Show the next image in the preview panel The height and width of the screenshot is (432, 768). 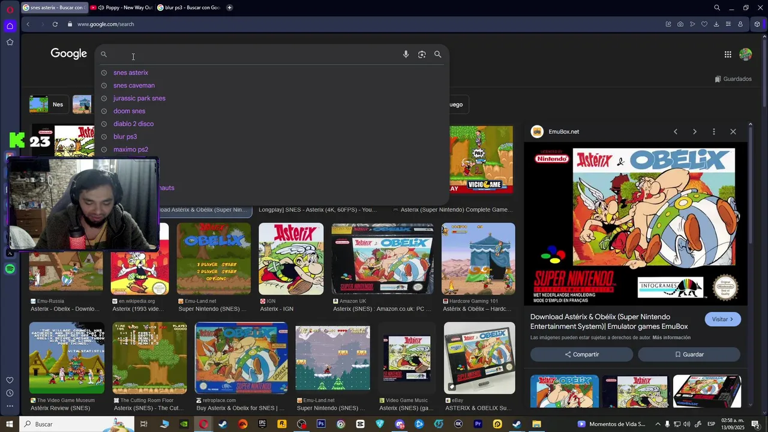[x=695, y=131]
